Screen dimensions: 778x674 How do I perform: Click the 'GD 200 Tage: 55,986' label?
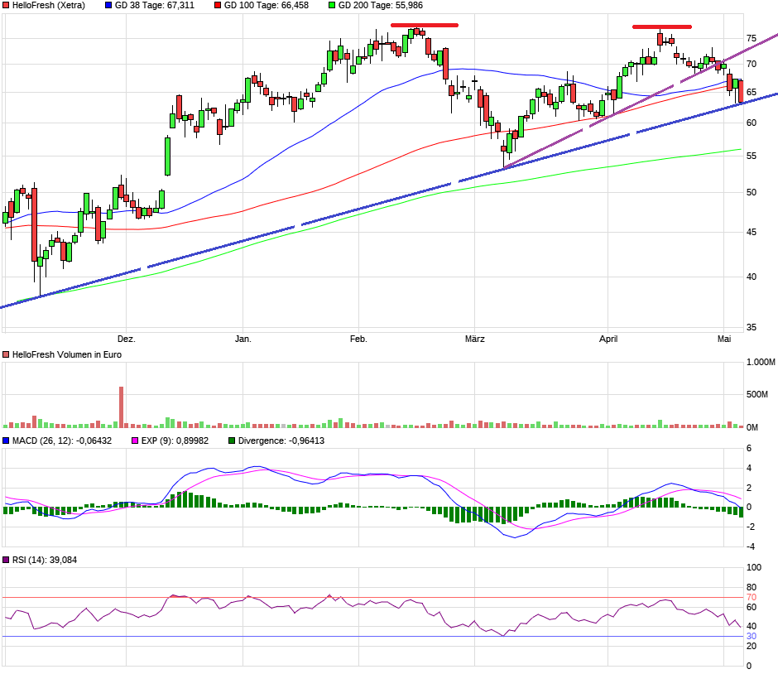381,6
